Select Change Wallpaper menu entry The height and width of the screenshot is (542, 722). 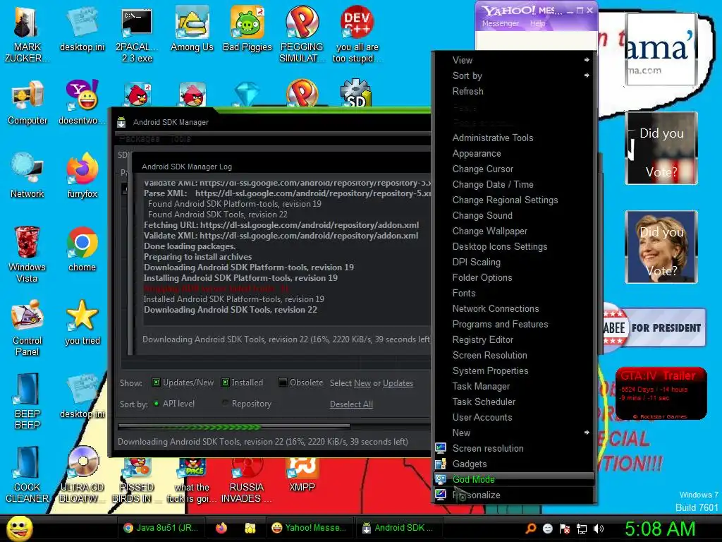(514, 231)
